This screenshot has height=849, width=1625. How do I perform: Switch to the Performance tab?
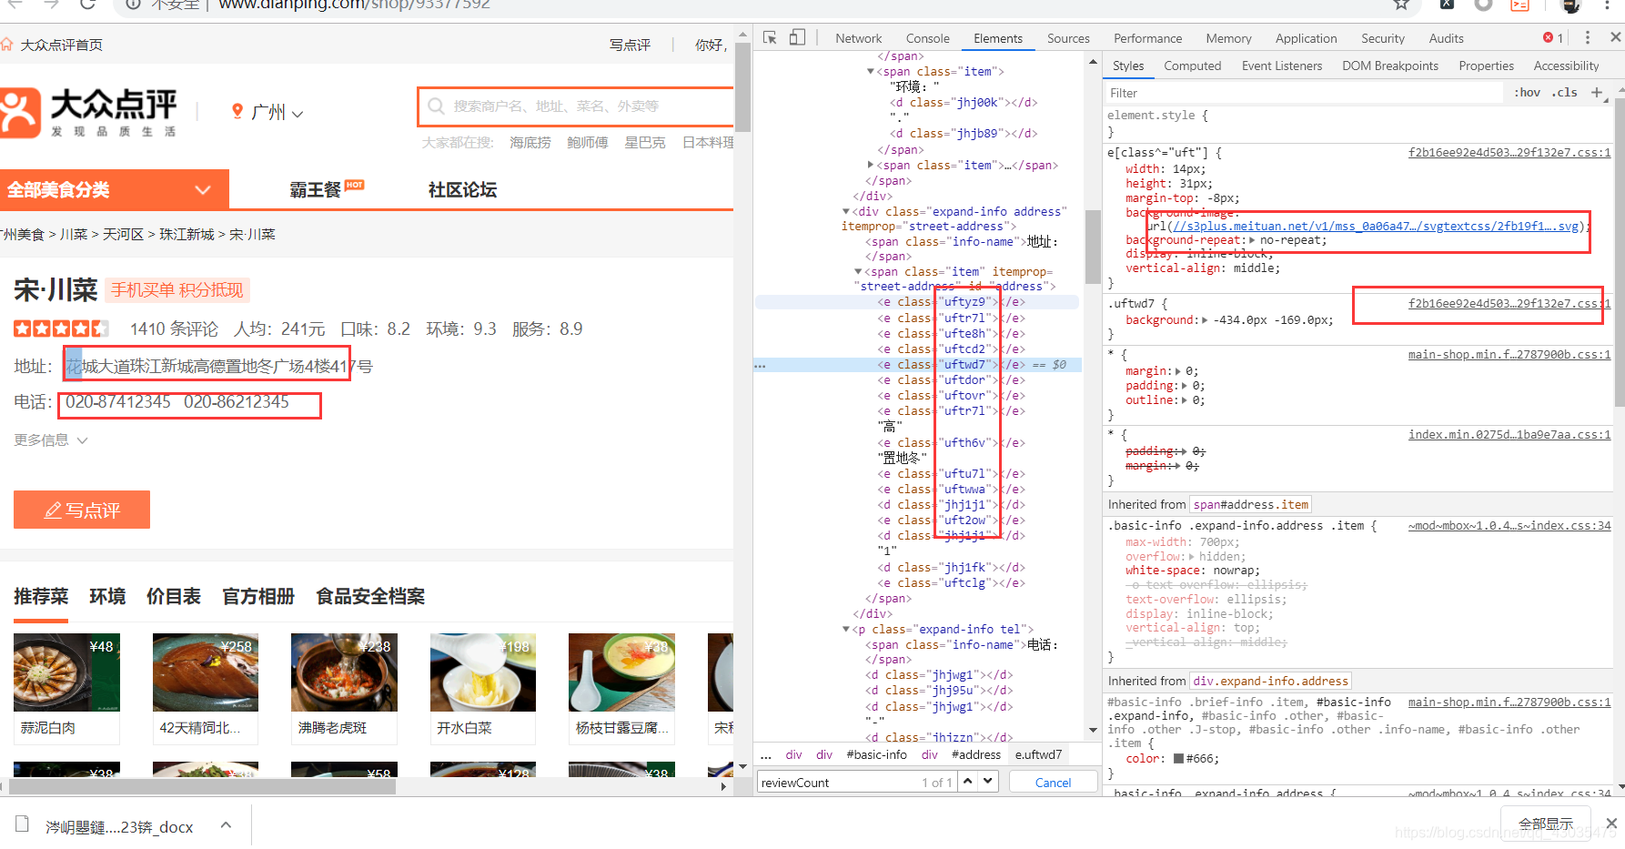1147,38
